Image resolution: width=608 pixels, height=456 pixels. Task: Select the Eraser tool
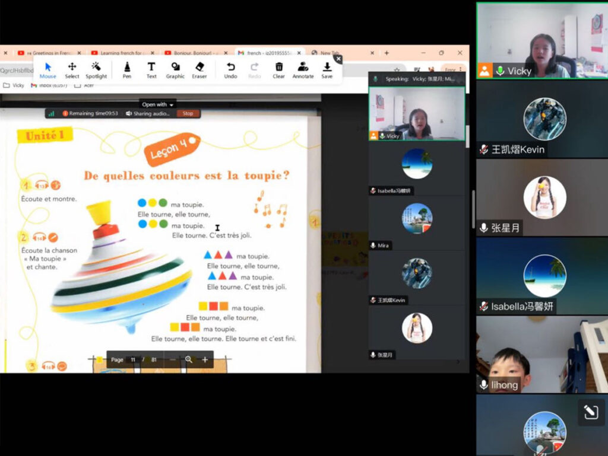pyautogui.click(x=199, y=71)
